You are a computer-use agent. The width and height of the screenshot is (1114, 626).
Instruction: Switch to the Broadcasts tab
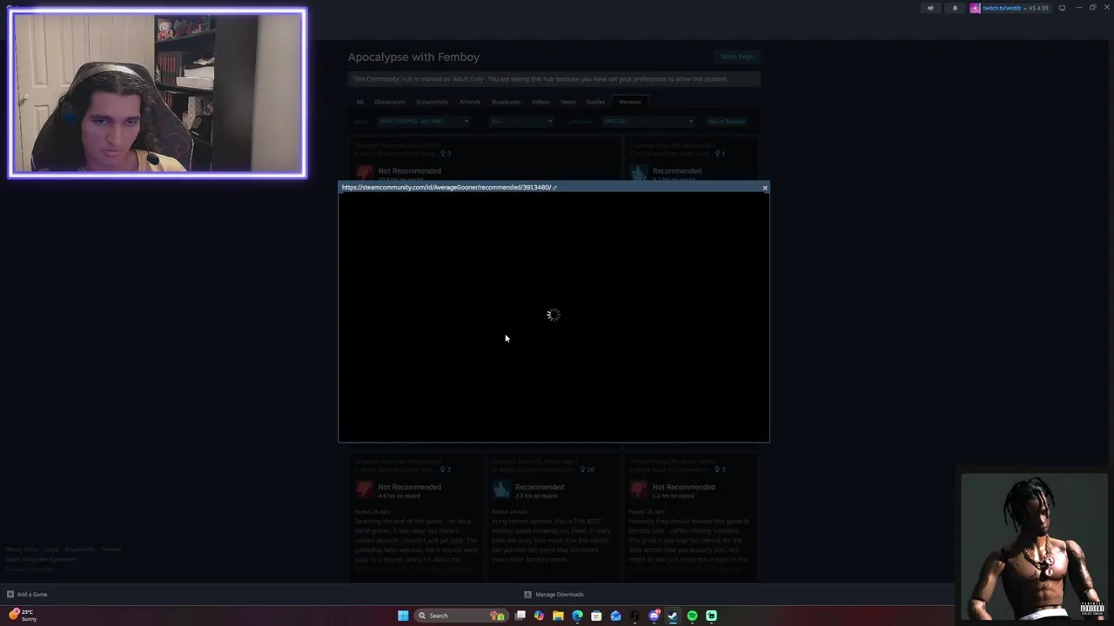pos(506,102)
